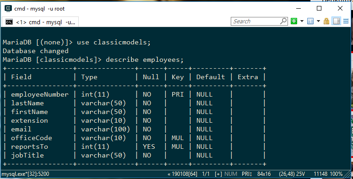Image resolution: width=353 pixels, height=179 pixels.
Task: Click the '[+]' status bar indicator
Action: click(x=218, y=174)
